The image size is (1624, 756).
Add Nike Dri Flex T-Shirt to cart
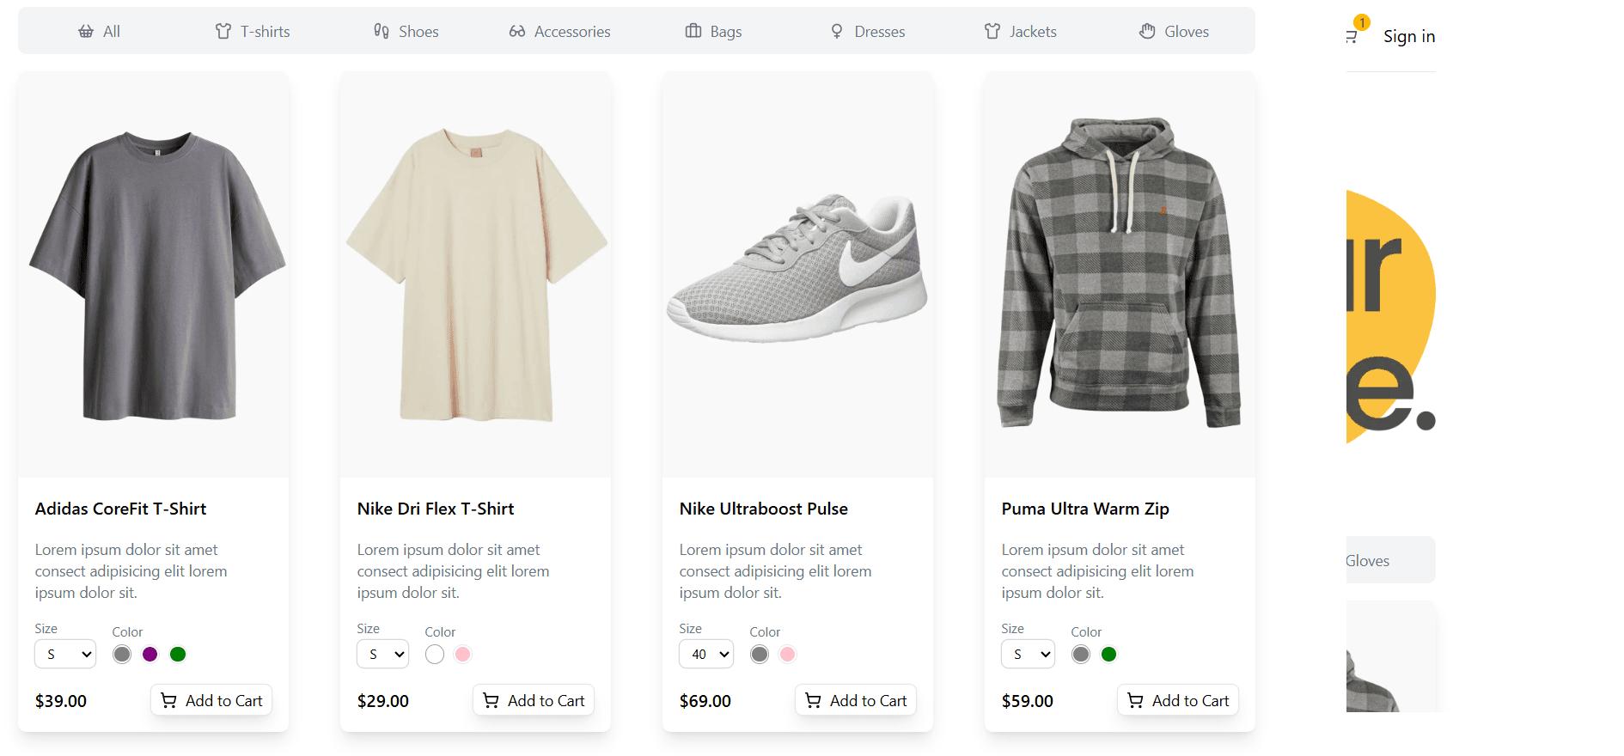click(x=534, y=700)
